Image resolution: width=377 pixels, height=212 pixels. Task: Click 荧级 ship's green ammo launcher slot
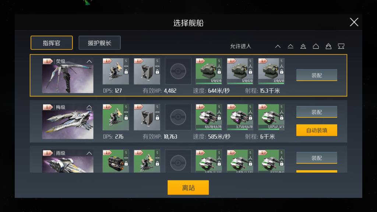[209, 71]
